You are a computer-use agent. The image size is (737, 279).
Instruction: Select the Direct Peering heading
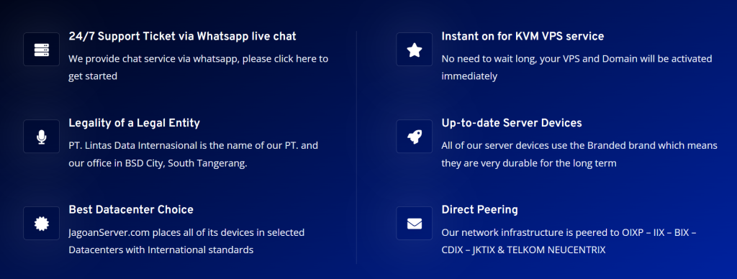480,209
